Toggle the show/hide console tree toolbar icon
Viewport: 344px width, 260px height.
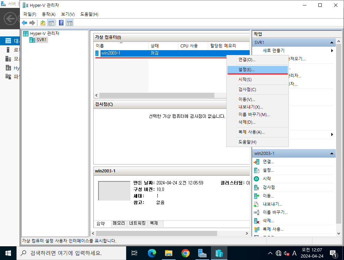tap(51, 23)
